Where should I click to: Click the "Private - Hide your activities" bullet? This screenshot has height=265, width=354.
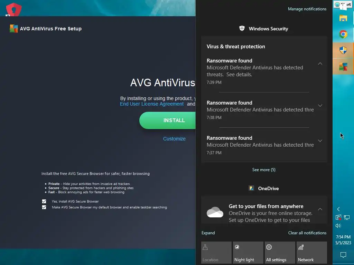tap(89, 184)
